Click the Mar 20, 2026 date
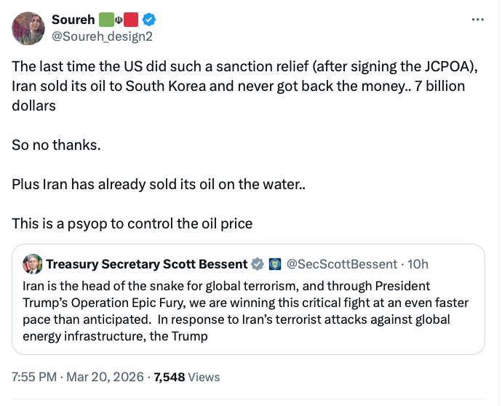Viewport: 502px width, 406px height. click(107, 377)
